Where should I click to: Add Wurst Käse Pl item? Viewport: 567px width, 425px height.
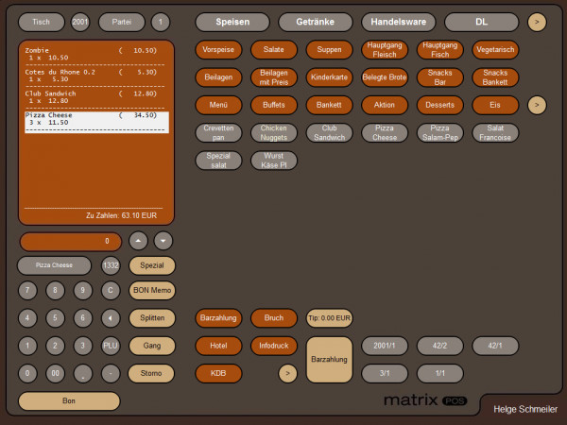[274, 161]
